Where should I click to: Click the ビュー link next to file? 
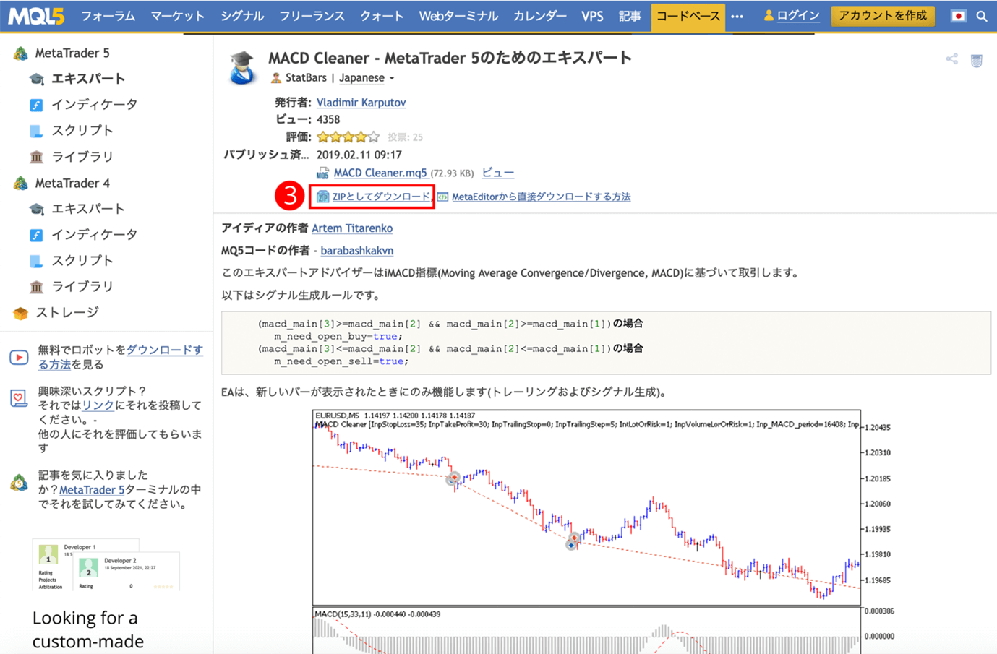click(x=498, y=173)
